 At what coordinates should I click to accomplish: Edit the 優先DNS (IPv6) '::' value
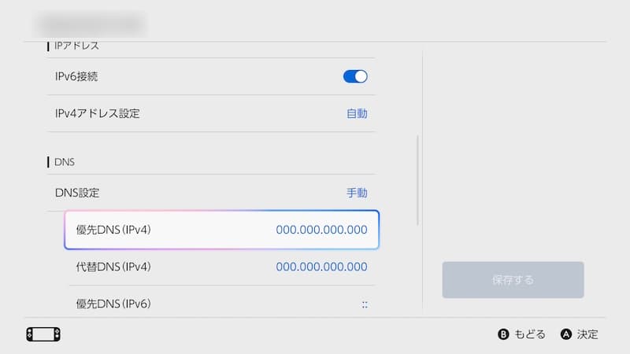[x=364, y=304]
